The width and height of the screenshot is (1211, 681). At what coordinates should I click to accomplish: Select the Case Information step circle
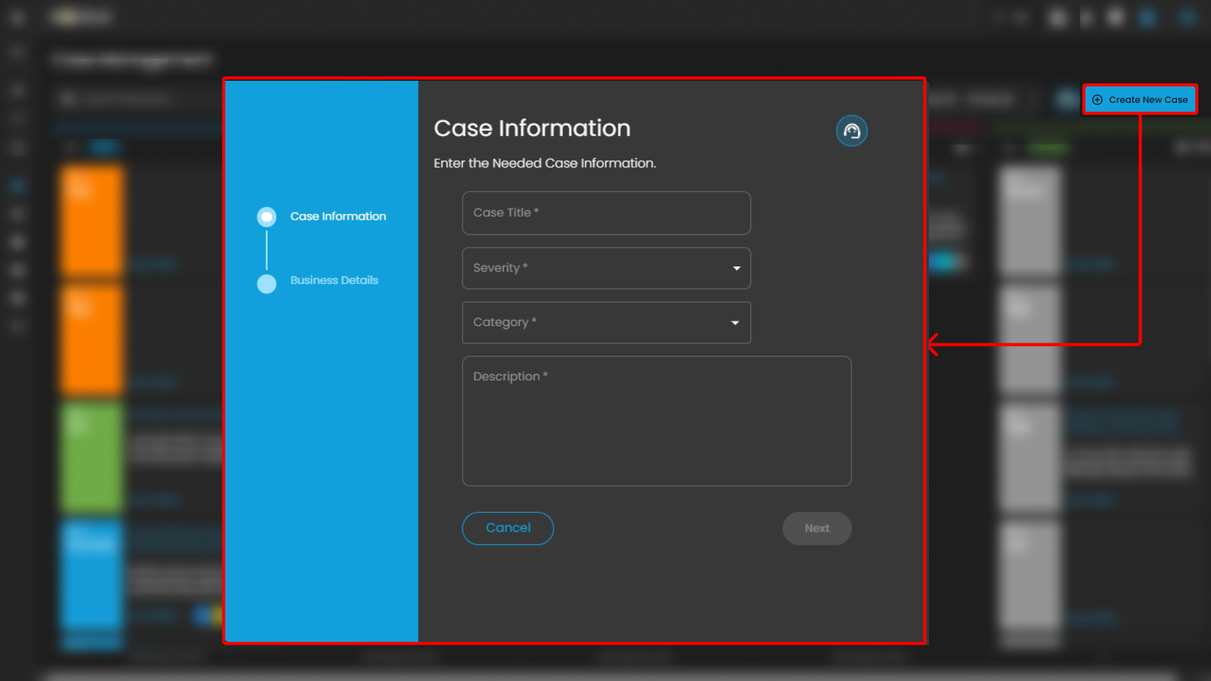(266, 216)
